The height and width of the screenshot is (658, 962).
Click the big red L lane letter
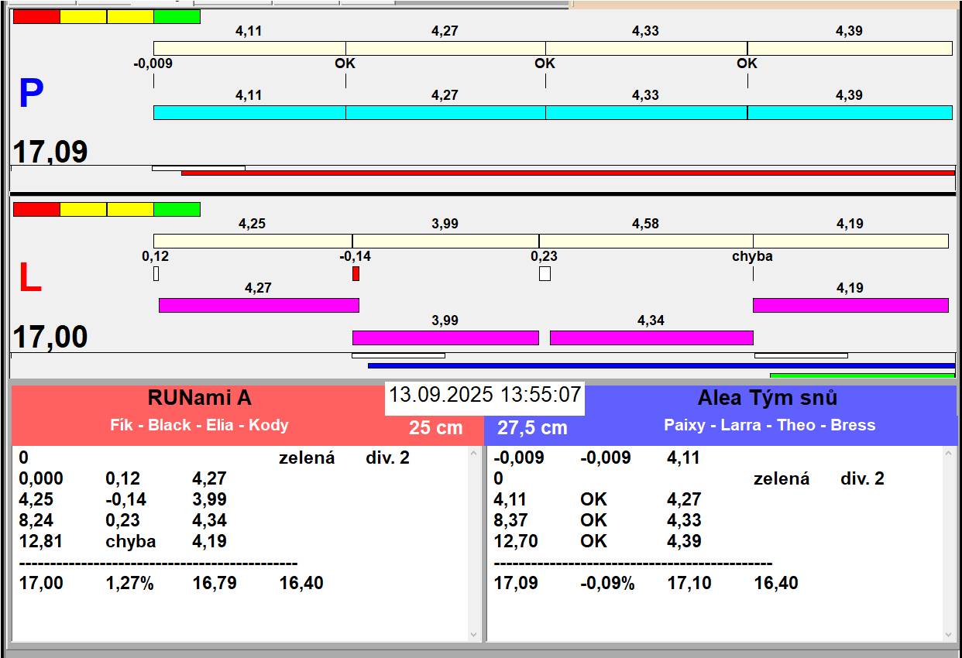tap(29, 279)
